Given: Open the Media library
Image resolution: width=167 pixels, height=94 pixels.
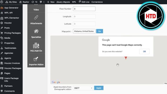Looking at the screenshot, I should 11,38.
